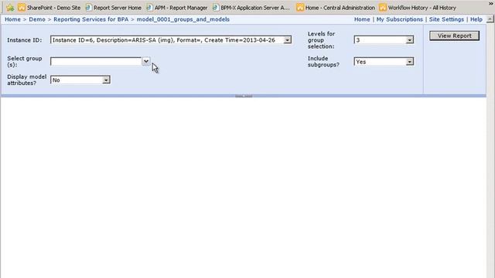Click the page scroll-up arrow
Viewport: 495px width, 278px height.
pyautogui.click(x=490, y=19)
